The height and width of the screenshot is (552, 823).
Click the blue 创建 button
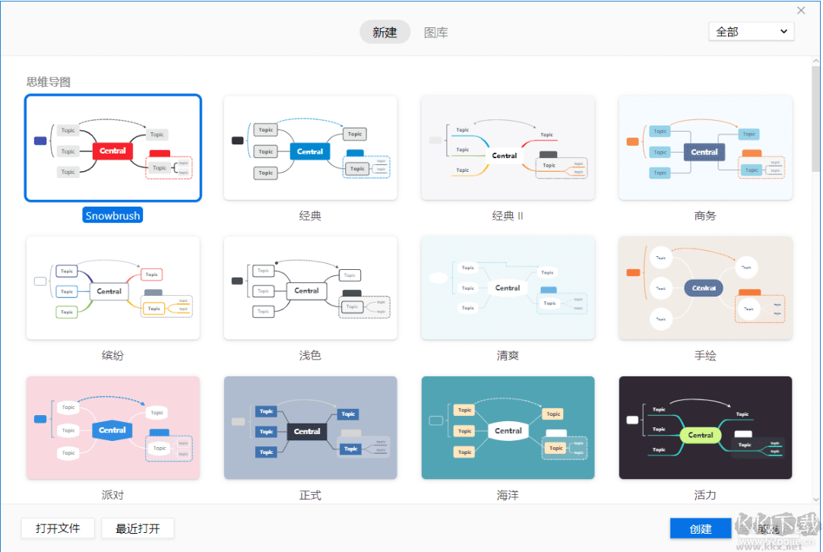pyautogui.click(x=700, y=528)
